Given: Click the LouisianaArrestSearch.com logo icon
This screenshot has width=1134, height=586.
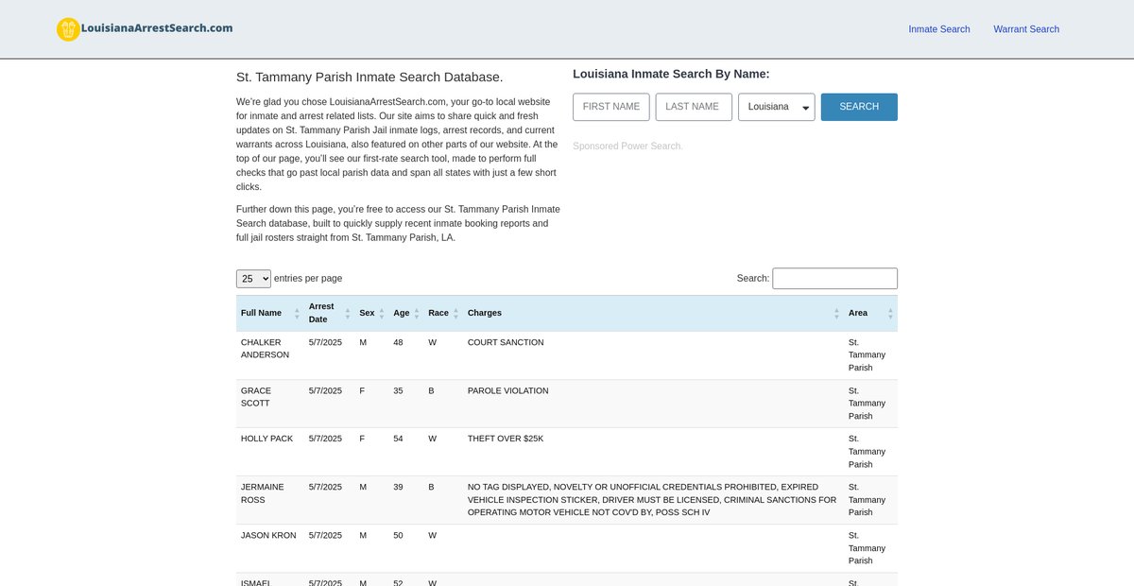Looking at the screenshot, I should tap(68, 29).
